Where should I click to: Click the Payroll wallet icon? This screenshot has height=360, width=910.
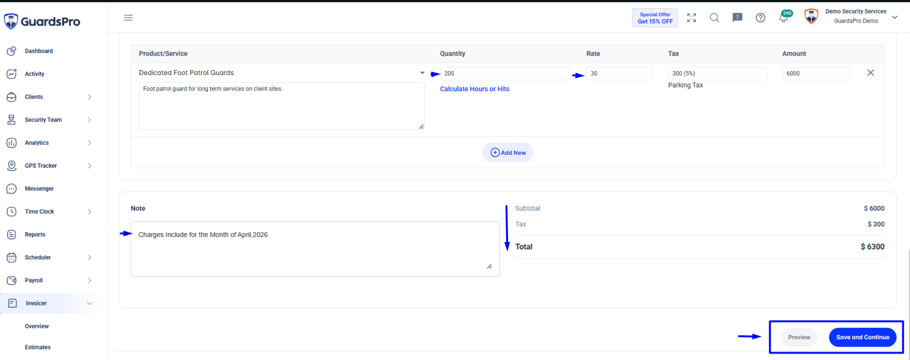[11, 280]
